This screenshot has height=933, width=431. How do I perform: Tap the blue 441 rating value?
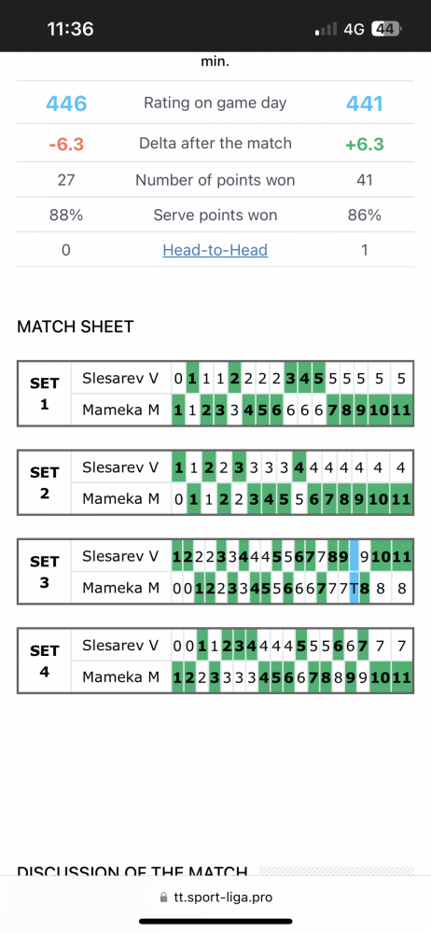pyautogui.click(x=365, y=104)
